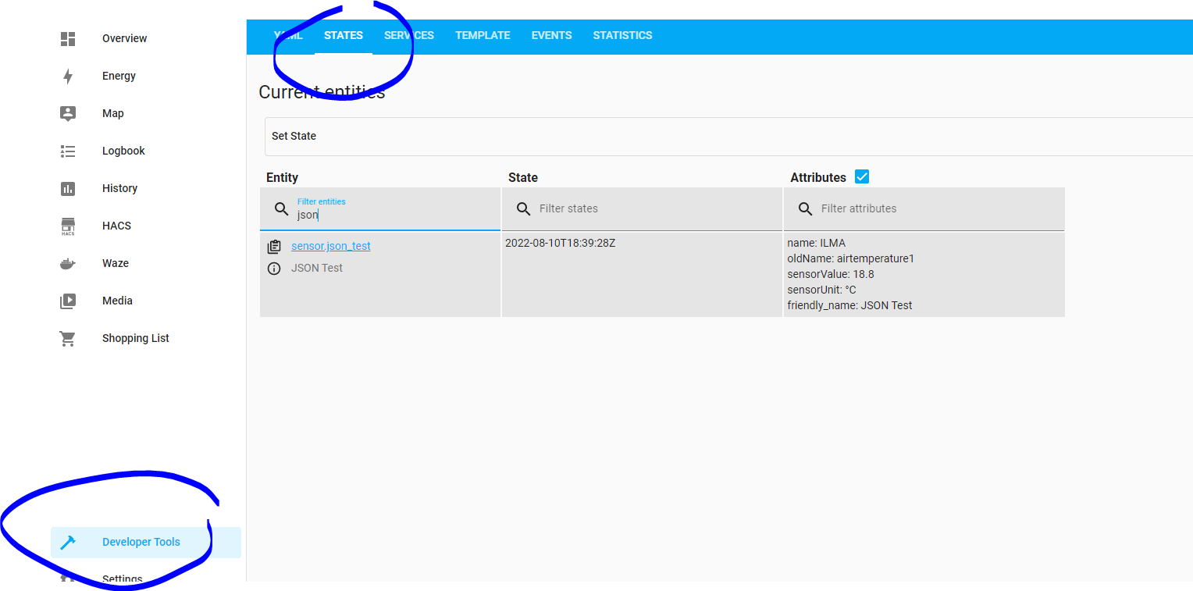Copy entity ID for sensor.json_test
The image size is (1193, 591).
coord(274,245)
